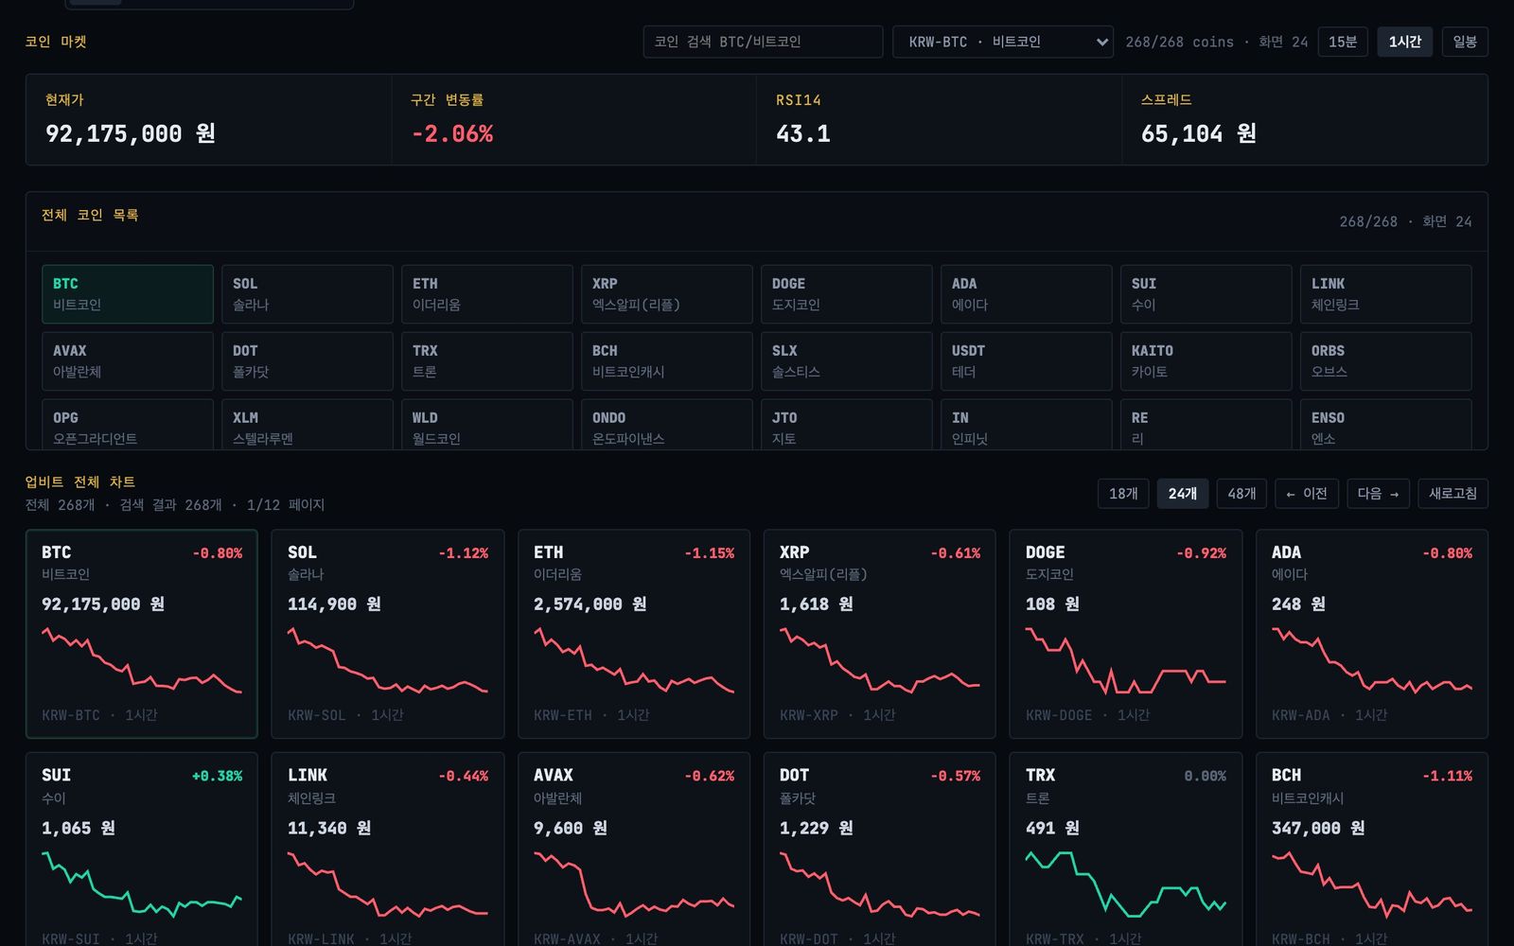
Task: Select TRX 트론 in coin list
Action: (487, 361)
